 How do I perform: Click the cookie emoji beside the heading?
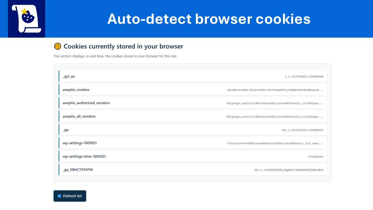[x=57, y=46]
